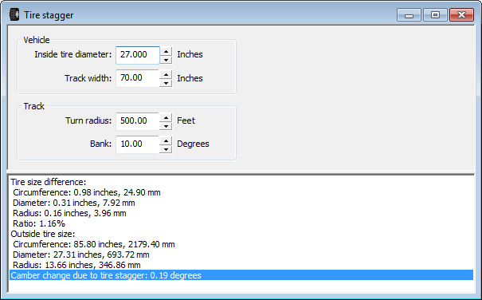Click the 'Feet' unit label
Viewport: 482px width, 300px height.
coord(186,120)
